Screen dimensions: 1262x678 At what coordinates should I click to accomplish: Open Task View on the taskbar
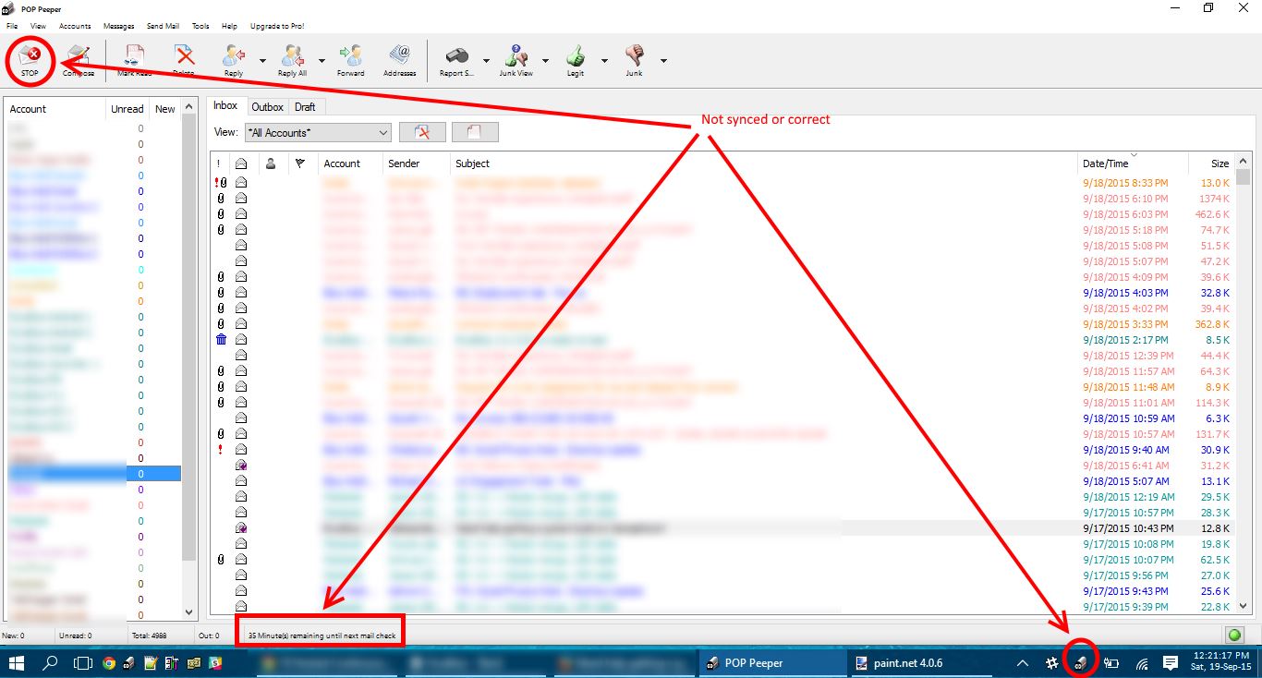coord(82,662)
